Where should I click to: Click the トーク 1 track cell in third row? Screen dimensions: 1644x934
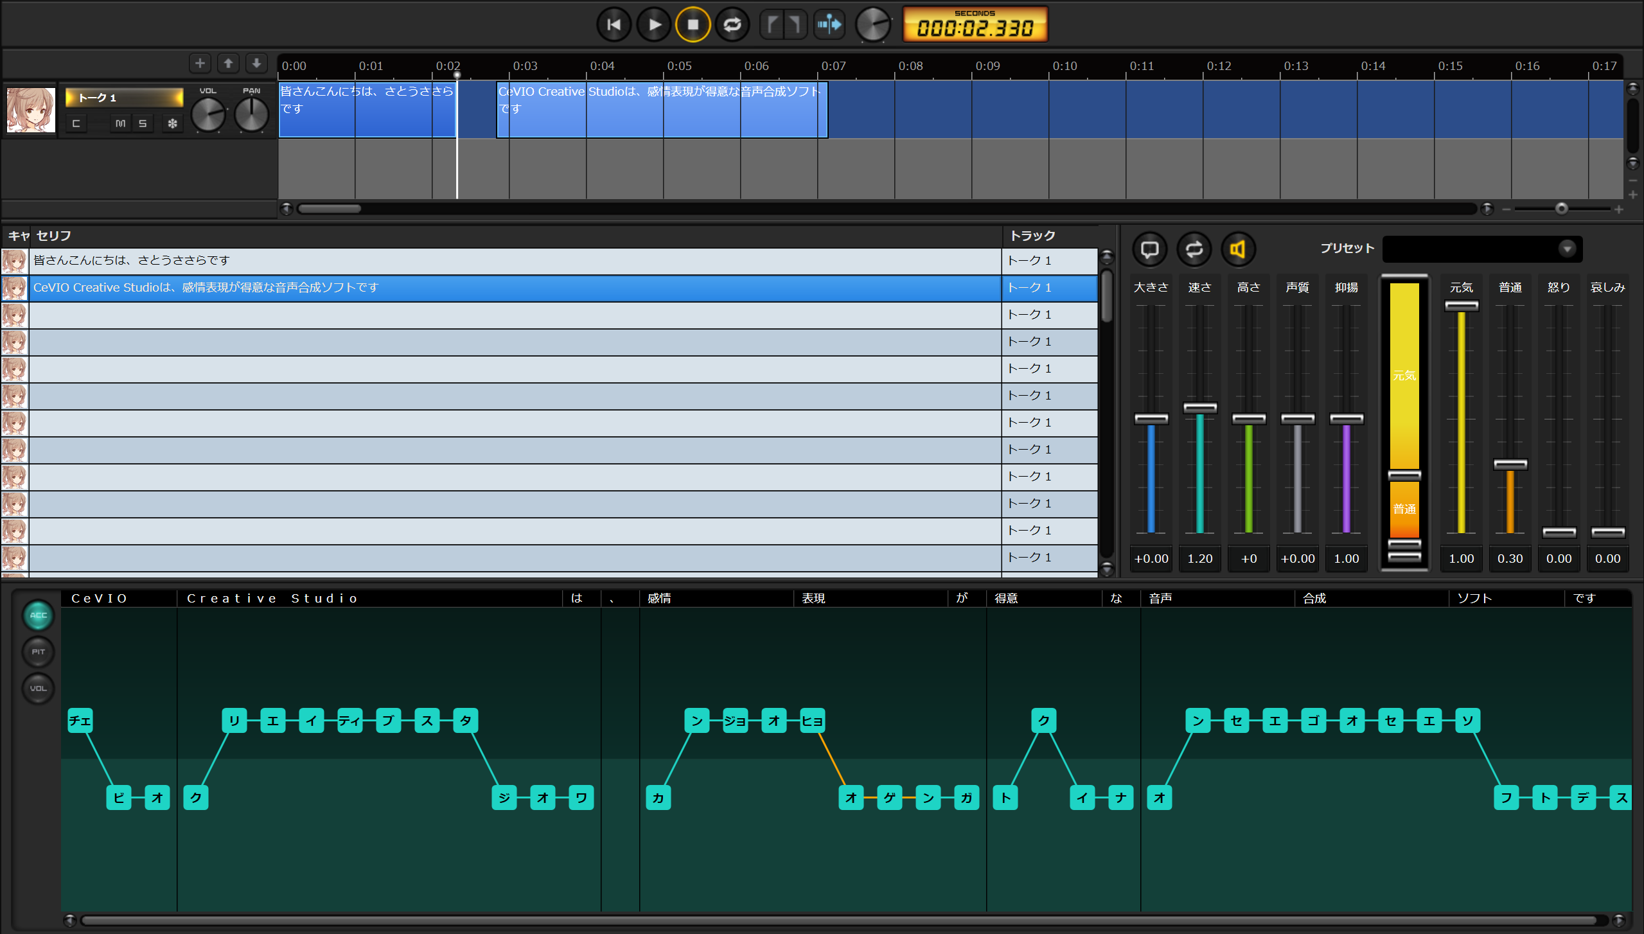pyautogui.click(x=1029, y=315)
